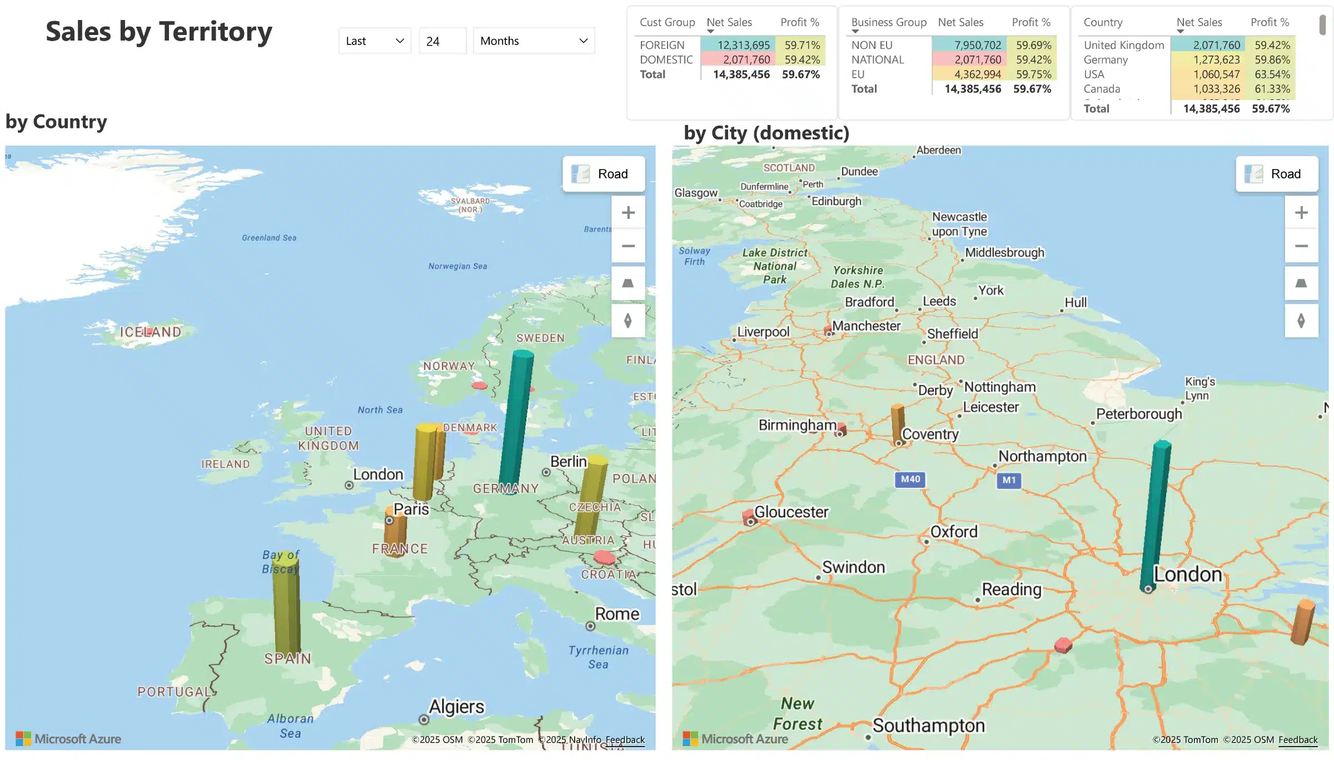Click the 24 period number field

pyautogui.click(x=442, y=41)
